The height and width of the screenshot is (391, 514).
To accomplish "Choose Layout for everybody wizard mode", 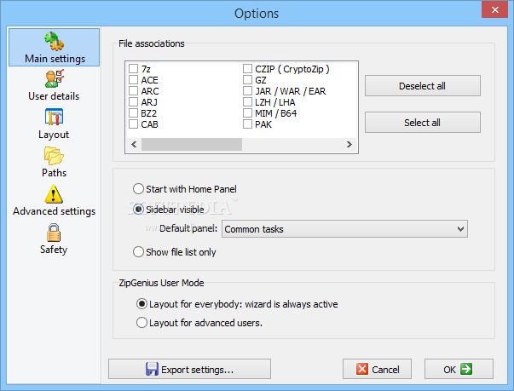I will click(141, 304).
